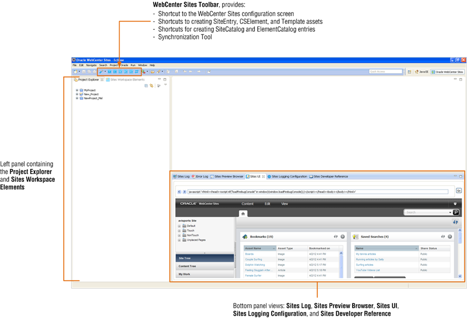Click the Synchronization Tool arrows icon in toolbar
Viewport: 467px width, 318px height.
[136, 72]
